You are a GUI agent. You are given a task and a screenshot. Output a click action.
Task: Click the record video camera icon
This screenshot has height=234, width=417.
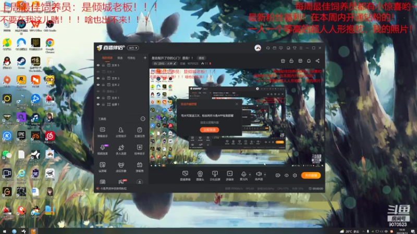278,175
